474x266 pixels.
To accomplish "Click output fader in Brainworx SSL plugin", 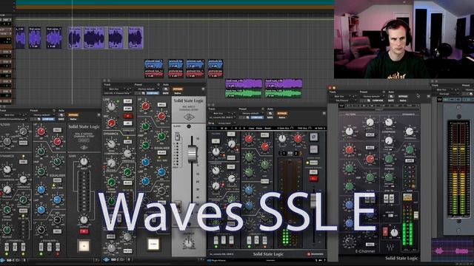I will [313, 200].
